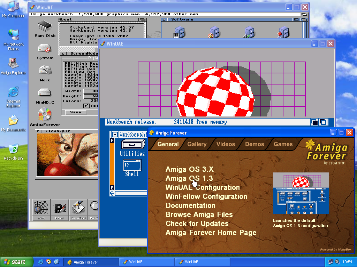This screenshot has width=357, height=267.
Task: Click the Height field in ScreenMode
Action: tap(91, 96)
